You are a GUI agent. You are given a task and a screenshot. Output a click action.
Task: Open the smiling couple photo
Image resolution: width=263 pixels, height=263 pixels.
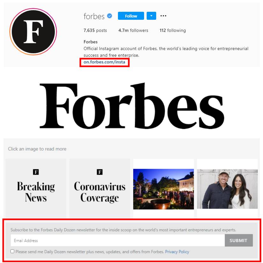coord(227,189)
